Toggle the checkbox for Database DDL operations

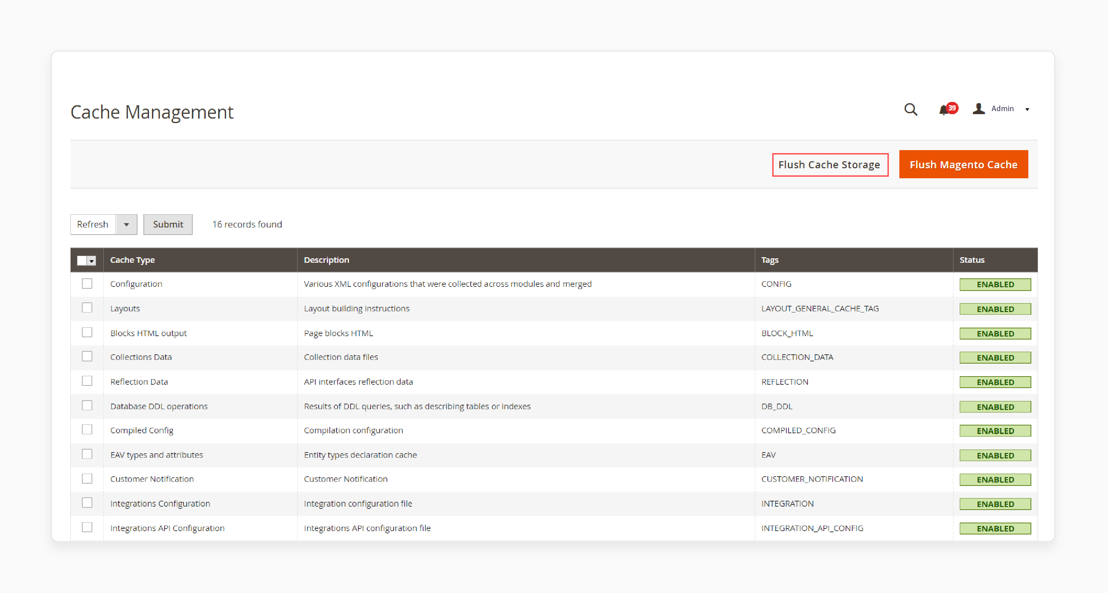[x=86, y=406]
